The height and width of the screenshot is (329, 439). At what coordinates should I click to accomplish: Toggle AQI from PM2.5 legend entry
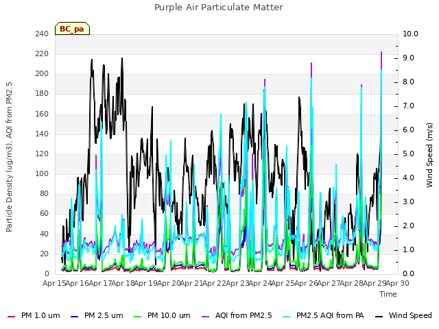[237, 315]
